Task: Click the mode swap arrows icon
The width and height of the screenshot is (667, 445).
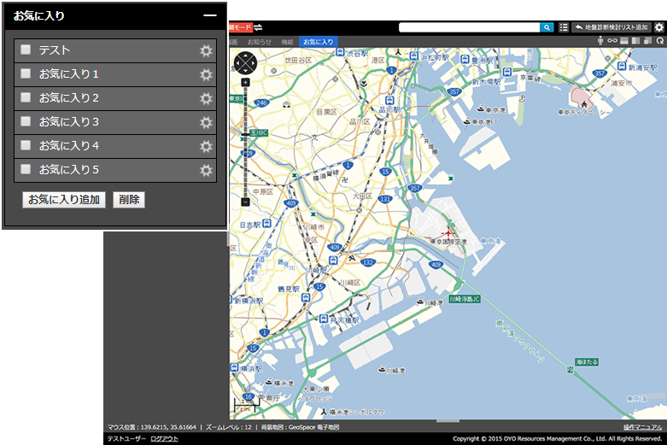Action: click(259, 28)
